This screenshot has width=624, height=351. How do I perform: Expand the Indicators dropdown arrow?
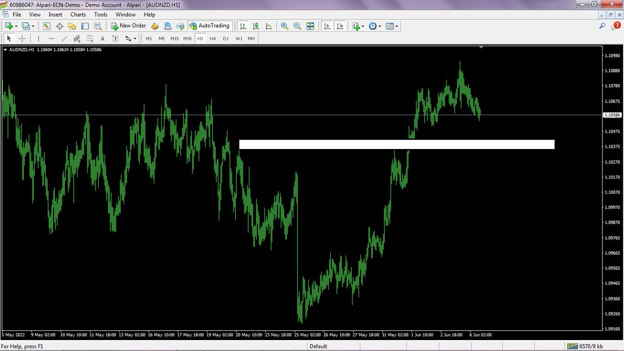(363, 26)
